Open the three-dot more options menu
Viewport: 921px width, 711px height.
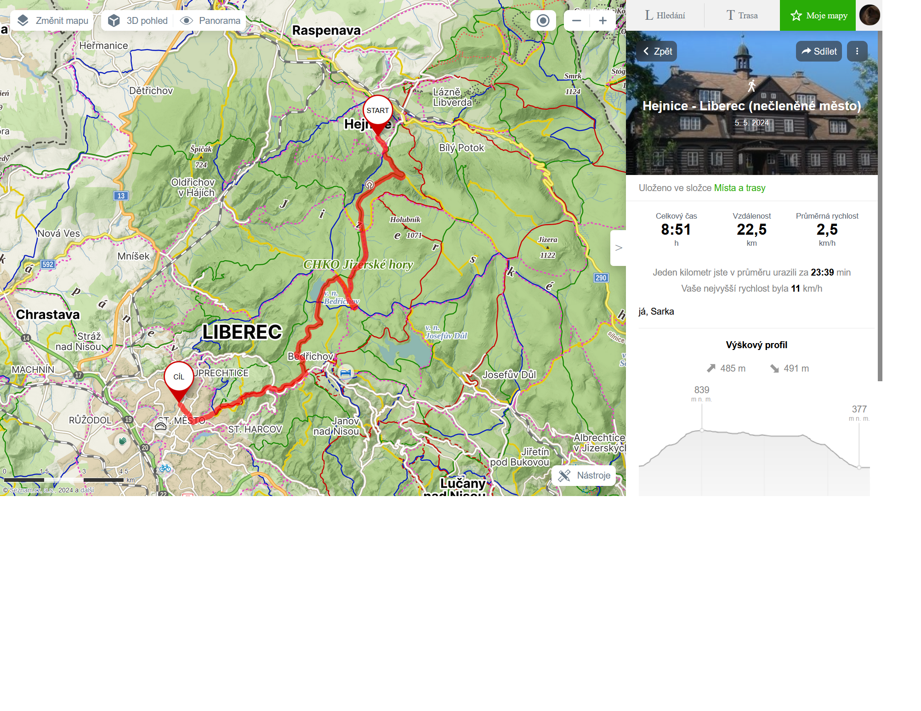[857, 51]
